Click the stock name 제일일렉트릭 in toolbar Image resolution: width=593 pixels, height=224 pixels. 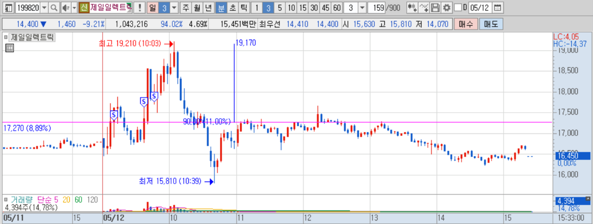point(111,8)
